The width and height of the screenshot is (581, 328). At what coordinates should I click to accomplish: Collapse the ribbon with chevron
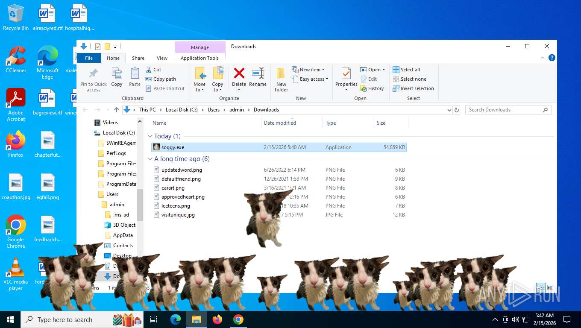click(543, 58)
